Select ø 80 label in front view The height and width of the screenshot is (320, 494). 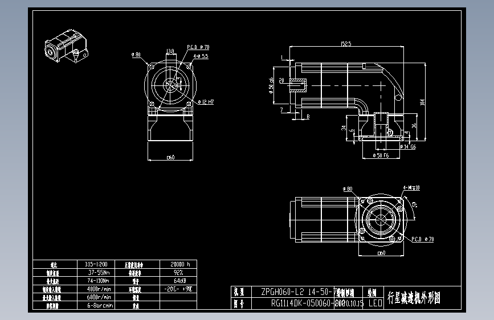[x=136, y=55]
